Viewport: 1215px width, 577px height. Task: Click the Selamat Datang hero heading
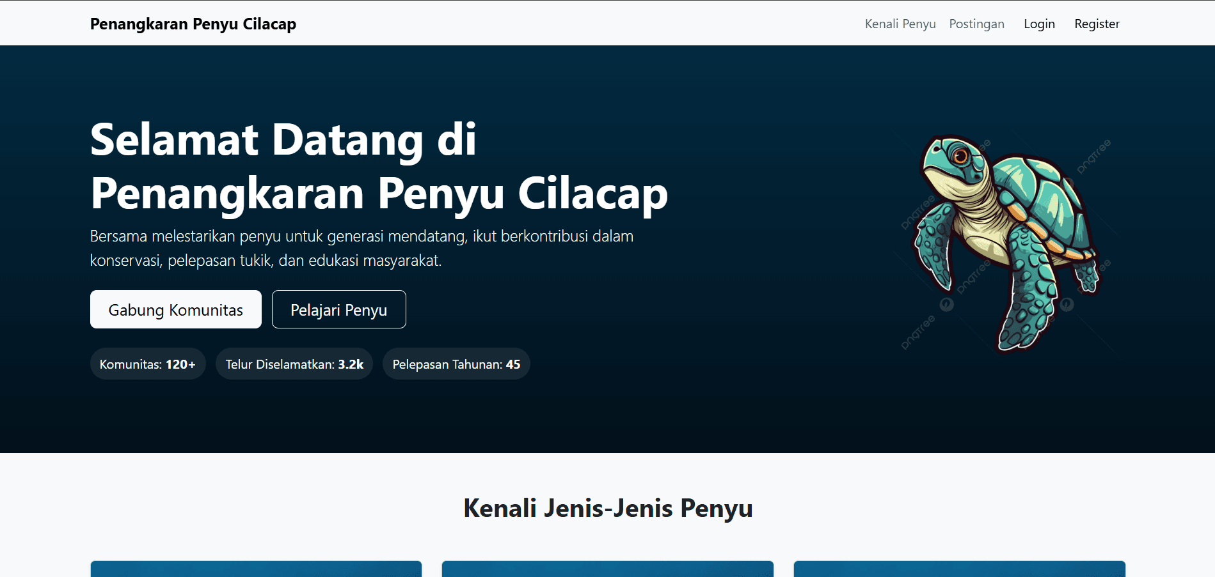click(x=379, y=166)
